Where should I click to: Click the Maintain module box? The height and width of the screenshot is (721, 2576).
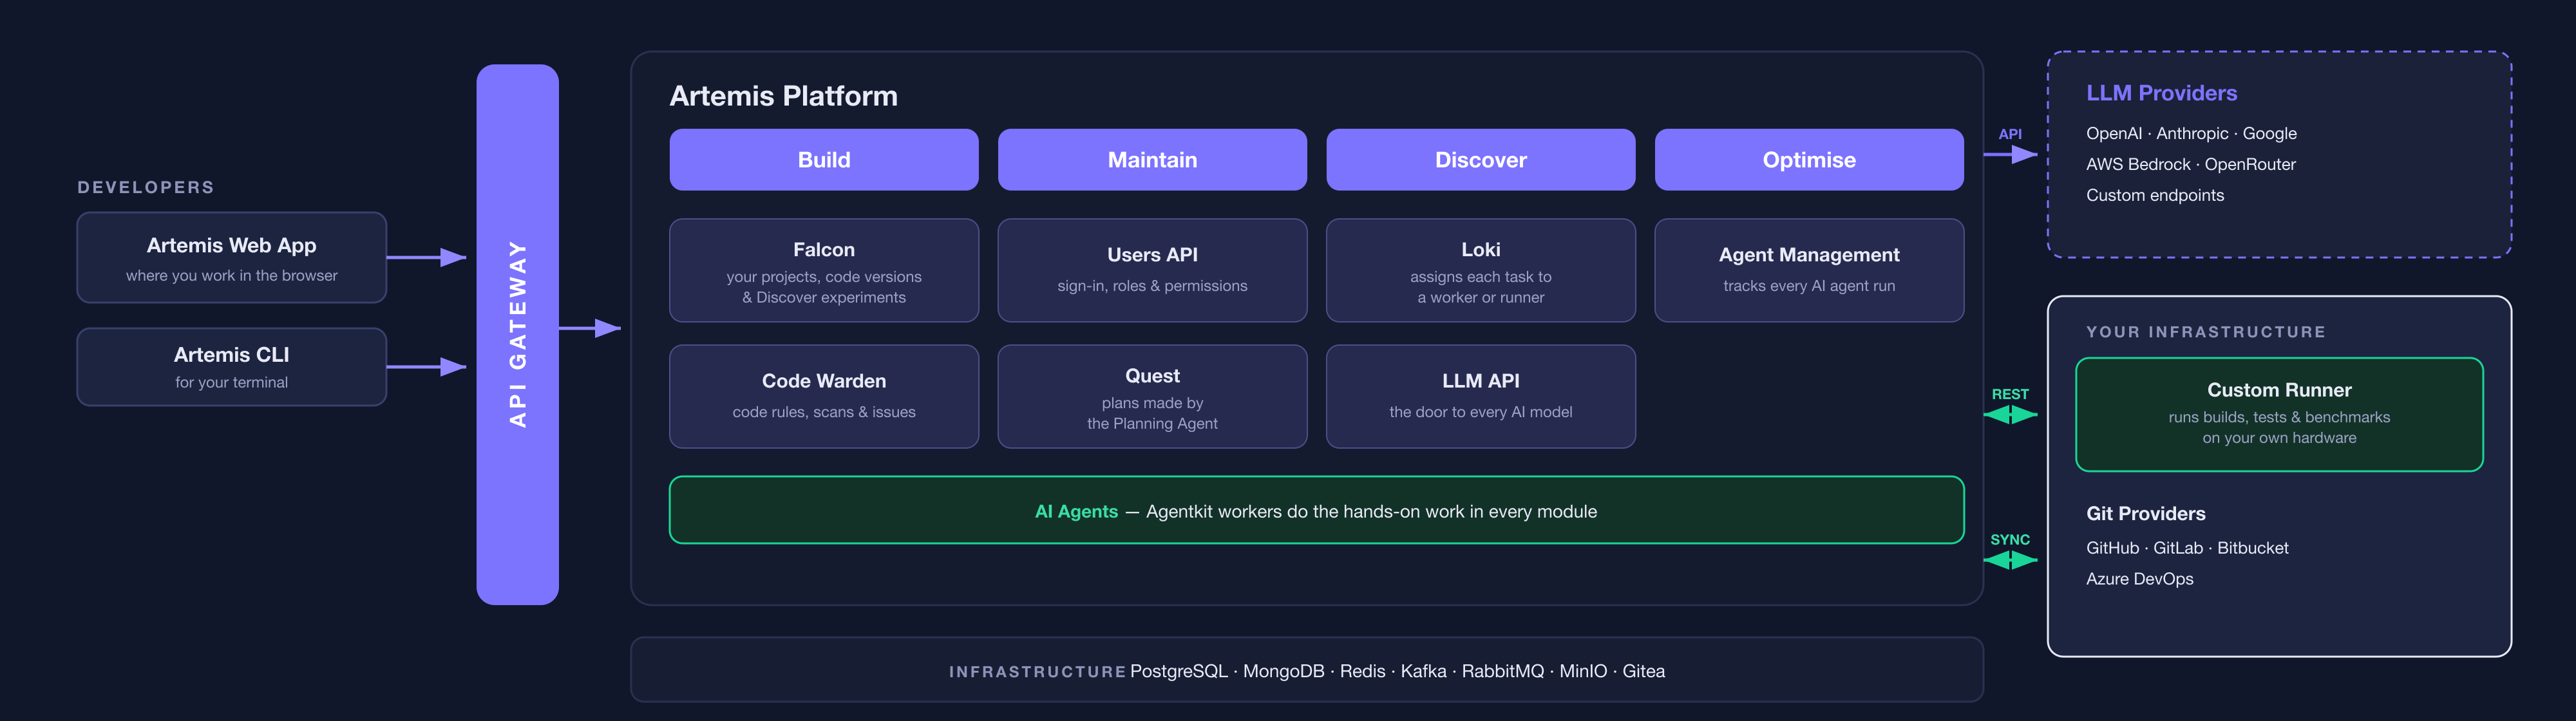(x=1152, y=160)
